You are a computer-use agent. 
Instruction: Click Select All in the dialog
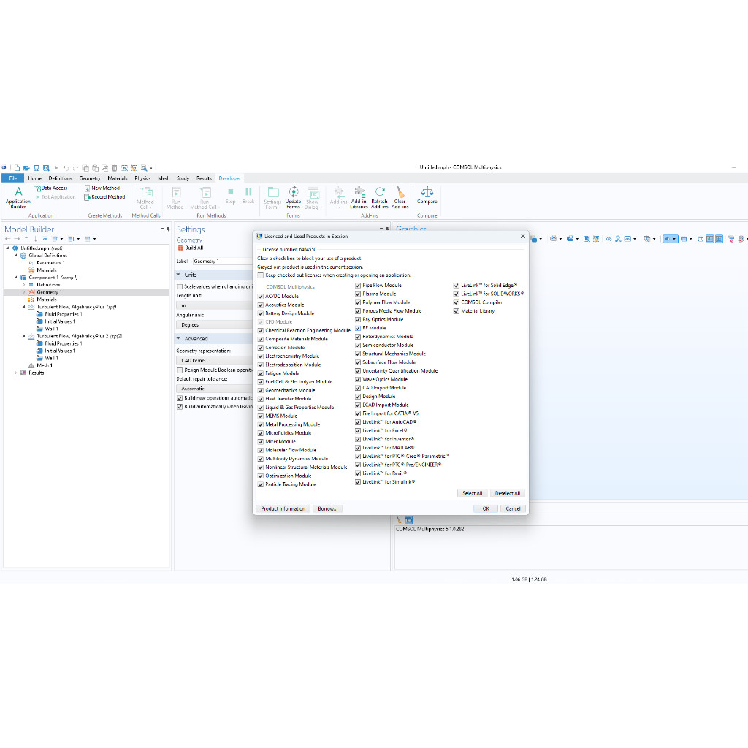(x=473, y=493)
